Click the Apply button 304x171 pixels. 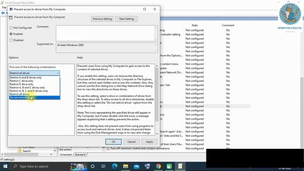click(x=150, y=142)
